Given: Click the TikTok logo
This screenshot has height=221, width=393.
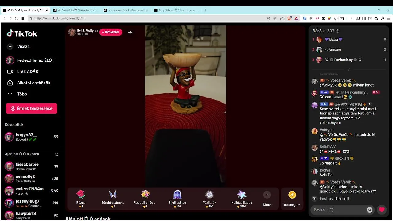Looking at the screenshot, I should pyautogui.click(x=22, y=33).
